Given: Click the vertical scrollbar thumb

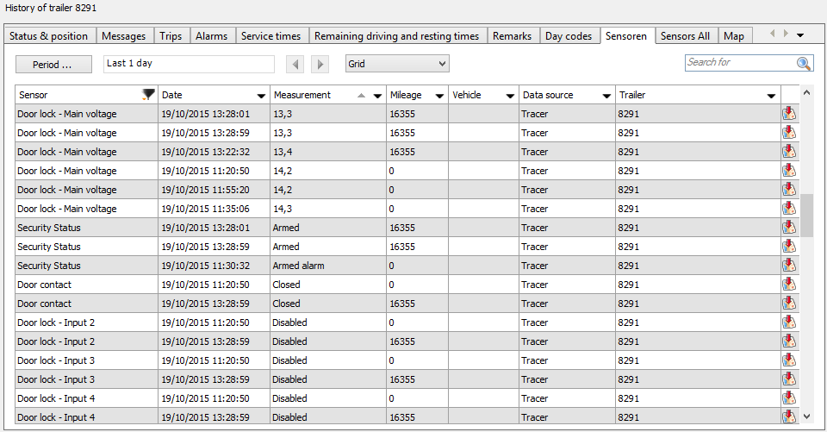Looking at the screenshot, I should tap(807, 215).
